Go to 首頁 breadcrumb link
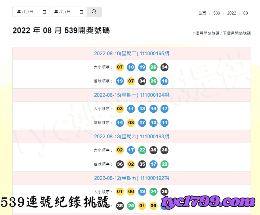 tap(202, 13)
